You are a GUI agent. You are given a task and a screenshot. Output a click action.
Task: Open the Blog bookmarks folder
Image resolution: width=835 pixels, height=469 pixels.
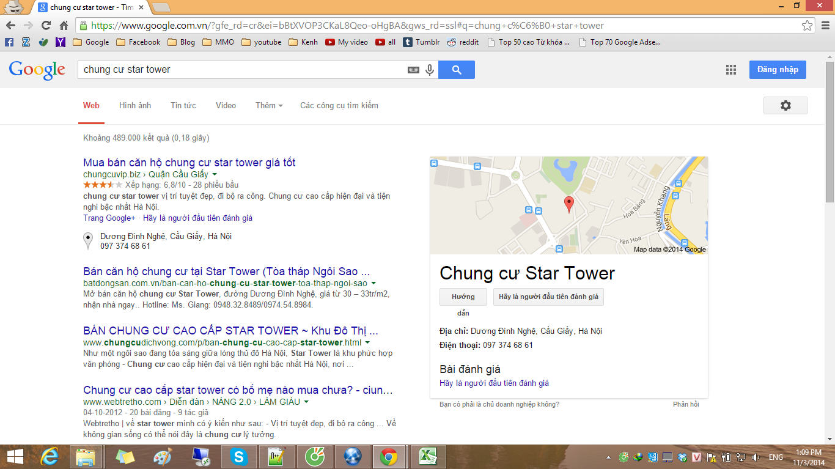[181, 42]
